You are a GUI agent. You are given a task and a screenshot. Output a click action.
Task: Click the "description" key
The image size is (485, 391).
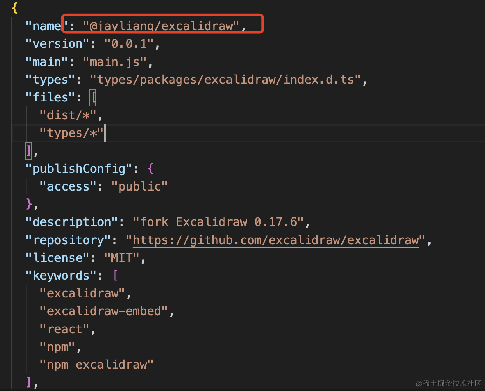71,222
